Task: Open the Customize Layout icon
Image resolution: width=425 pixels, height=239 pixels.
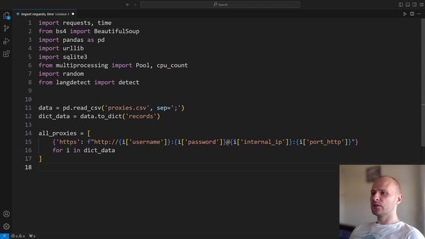Action: 422,5
